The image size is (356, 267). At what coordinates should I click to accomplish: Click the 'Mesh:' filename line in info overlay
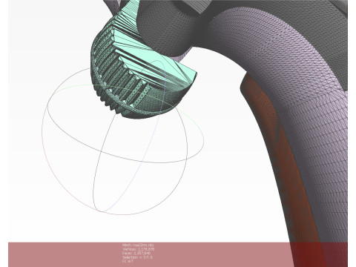[138, 245]
